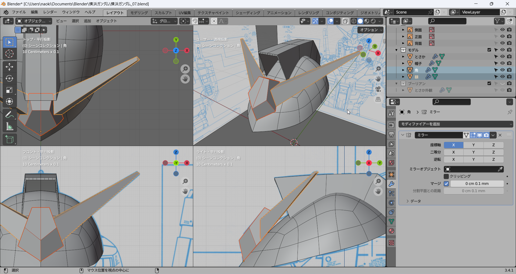Image resolution: width=516 pixels, height=274 pixels.
Task: Select the Measure tool
Action: (9, 127)
